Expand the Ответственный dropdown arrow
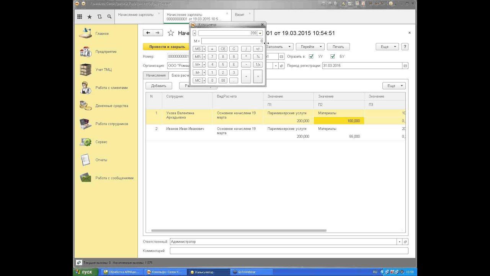This screenshot has height=276, width=490. click(399, 242)
